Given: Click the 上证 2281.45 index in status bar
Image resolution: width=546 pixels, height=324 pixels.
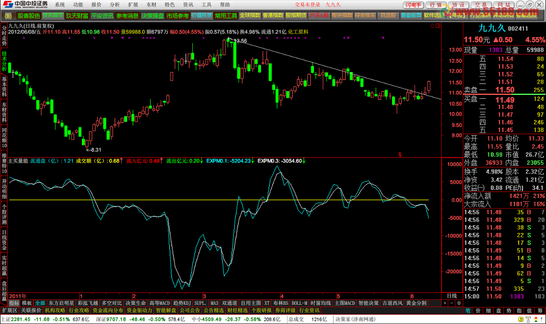Looking at the screenshot, I should [x=16, y=319].
